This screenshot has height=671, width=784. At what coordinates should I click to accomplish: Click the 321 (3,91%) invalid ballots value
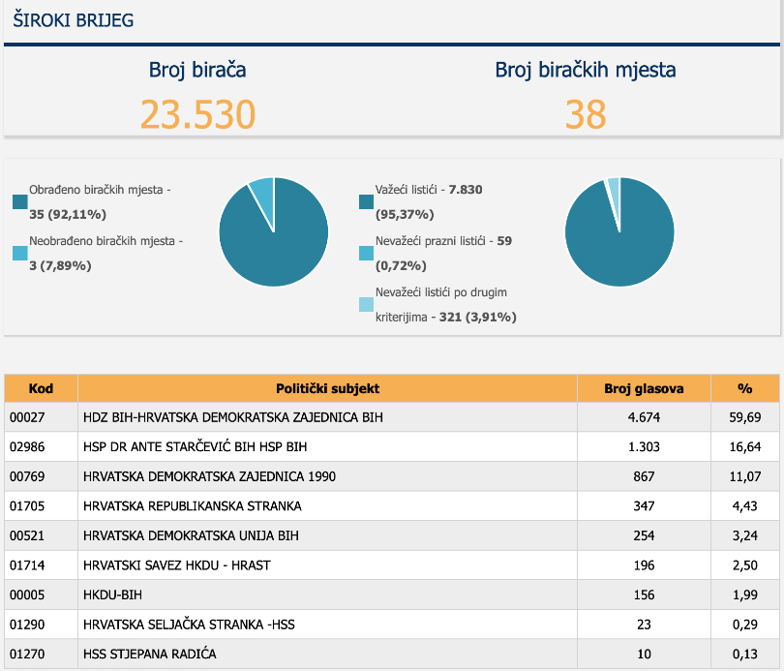tap(477, 317)
